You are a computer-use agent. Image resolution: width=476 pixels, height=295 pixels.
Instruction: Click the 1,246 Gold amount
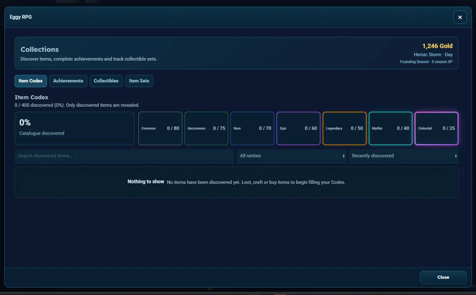tap(437, 46)
